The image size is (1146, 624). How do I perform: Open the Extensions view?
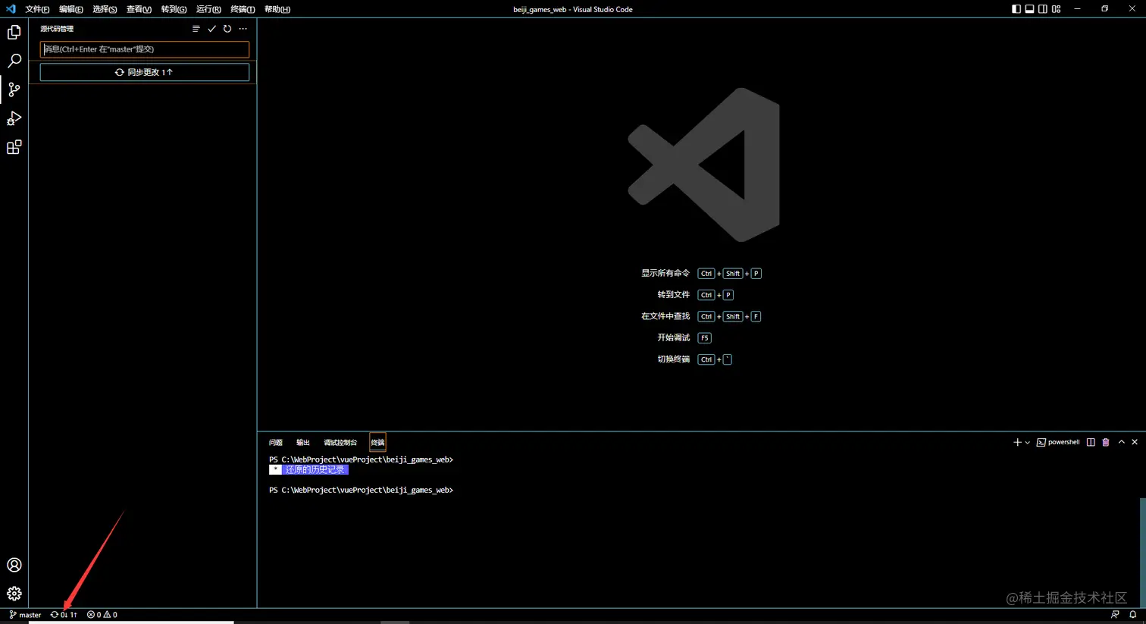(x=14, y=147)
